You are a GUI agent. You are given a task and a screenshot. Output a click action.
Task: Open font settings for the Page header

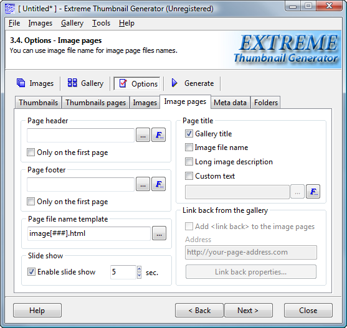pos(158,135)
